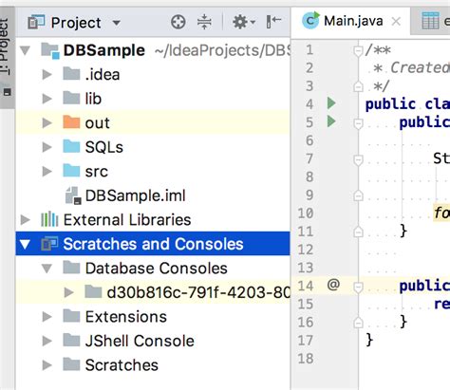This screenshot has height=390, width=450.
Task: Toggle the fold marker on line 9
Action: 358,195
